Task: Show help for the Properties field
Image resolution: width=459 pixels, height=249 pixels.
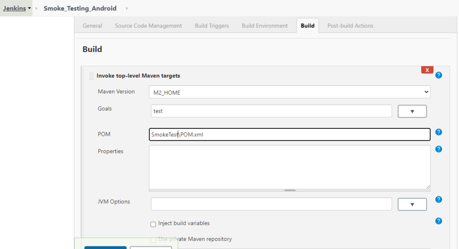Action: pos(438,149)
